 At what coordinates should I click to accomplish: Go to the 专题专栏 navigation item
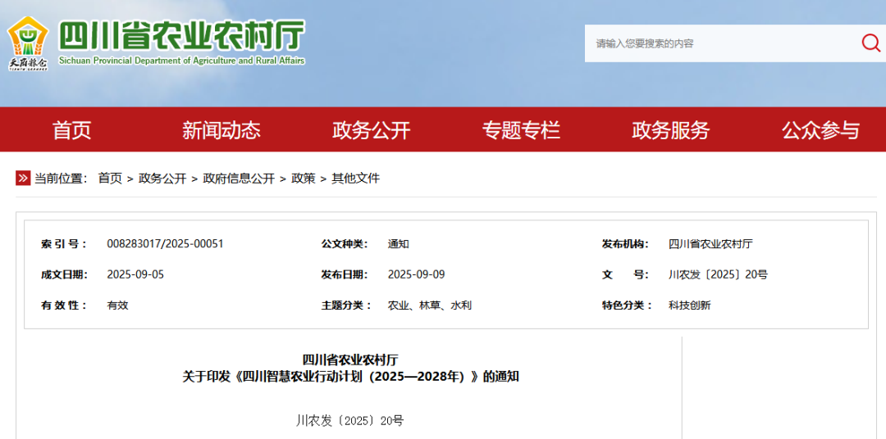click(x=521, y=130)
